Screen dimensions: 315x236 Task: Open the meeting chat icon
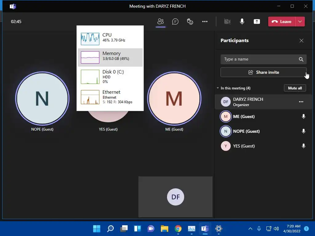click(x=175, y=22)
